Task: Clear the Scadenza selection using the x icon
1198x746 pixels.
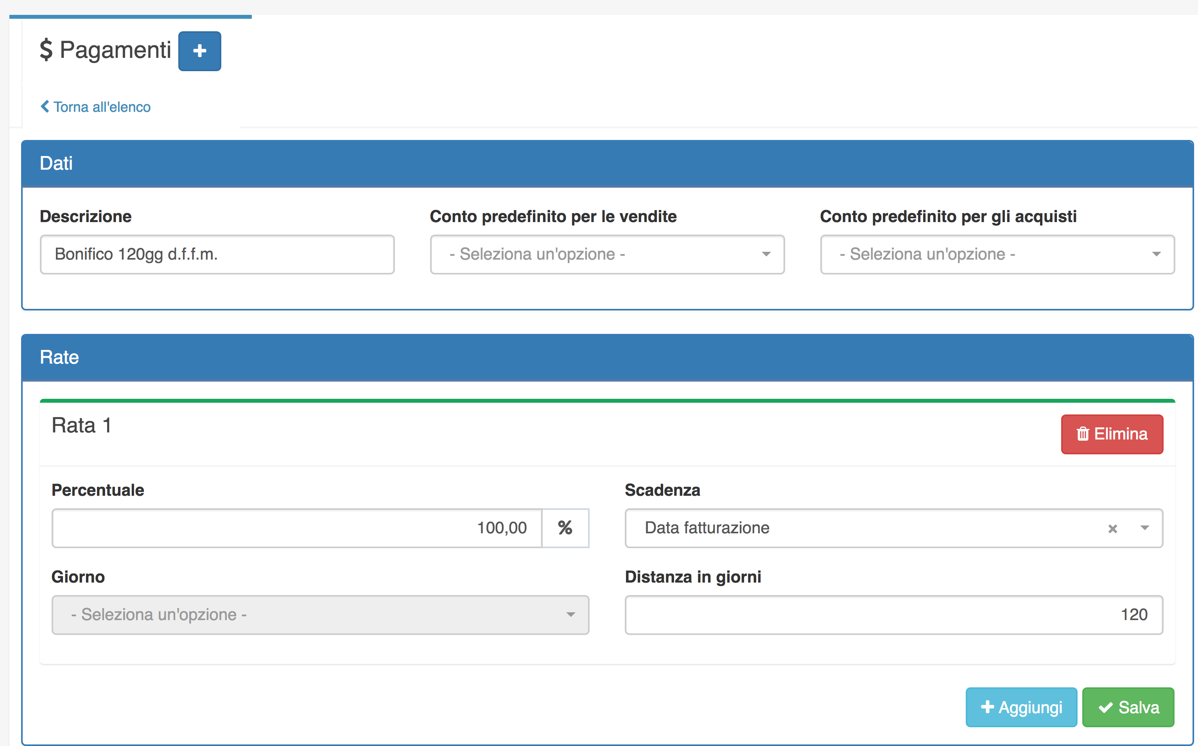Action: (1113, 528)
